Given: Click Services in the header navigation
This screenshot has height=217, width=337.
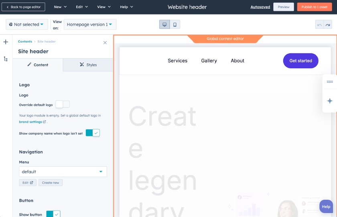Looking at the screenshot, I should [x=177, y=61].
